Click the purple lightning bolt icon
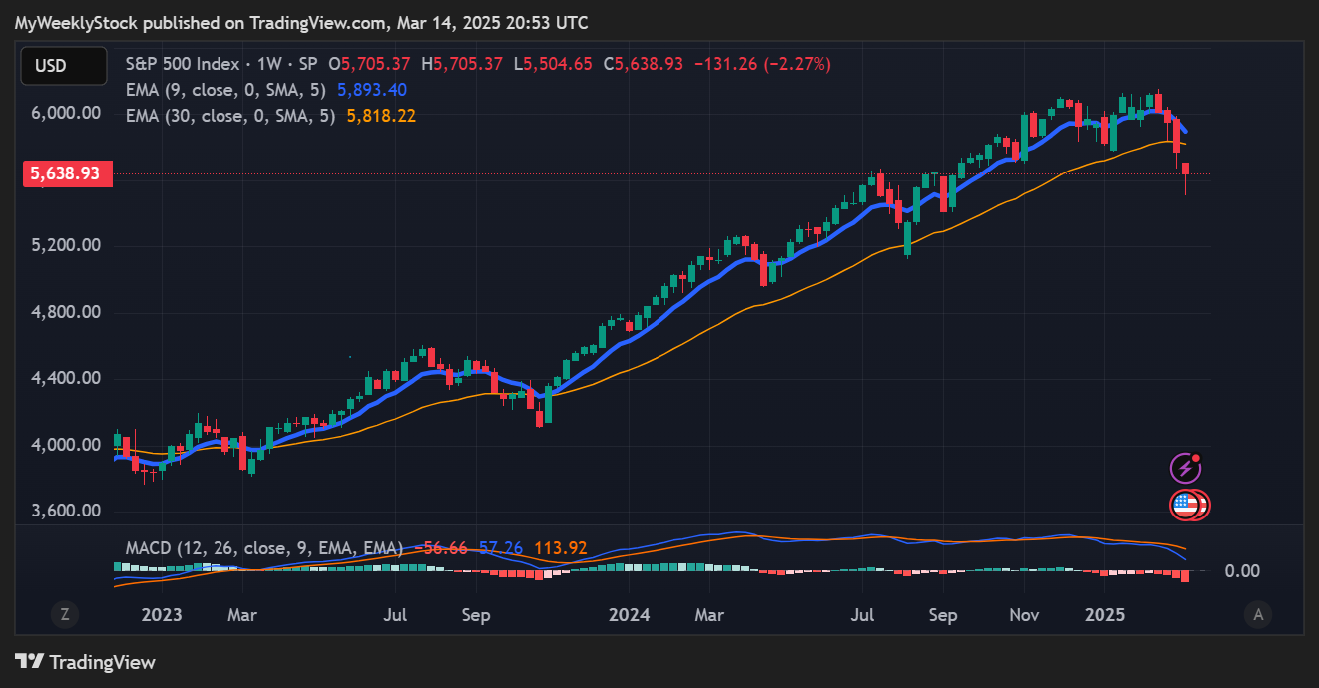This screenshot has width=1319, height=688. click(x=1185, y=468)
